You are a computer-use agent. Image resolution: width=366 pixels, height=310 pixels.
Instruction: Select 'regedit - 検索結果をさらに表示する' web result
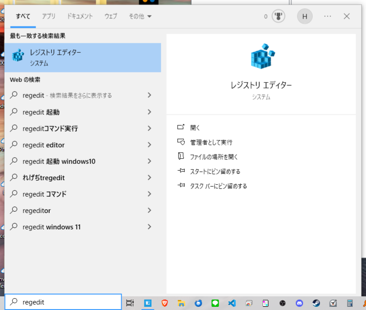[67, 96]
